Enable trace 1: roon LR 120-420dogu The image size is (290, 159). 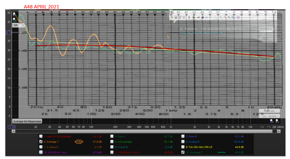pos(41,136)
